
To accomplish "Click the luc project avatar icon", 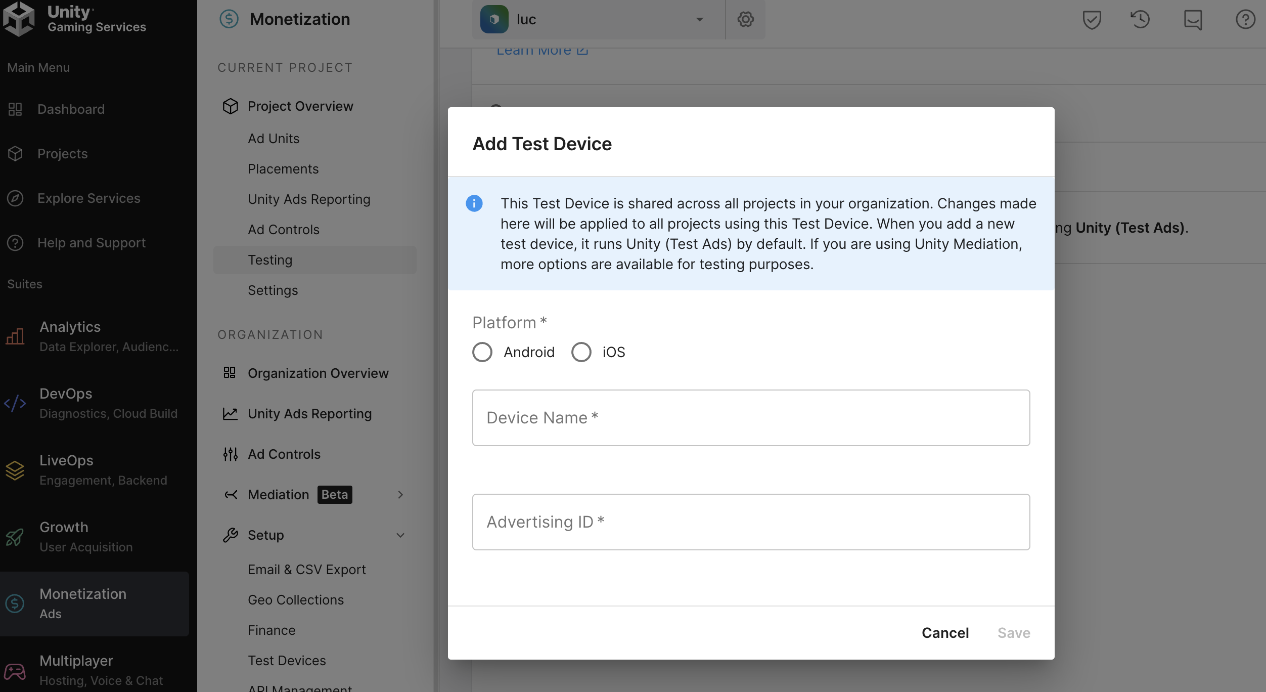I will pyautogui.click(x=494, y=19).
